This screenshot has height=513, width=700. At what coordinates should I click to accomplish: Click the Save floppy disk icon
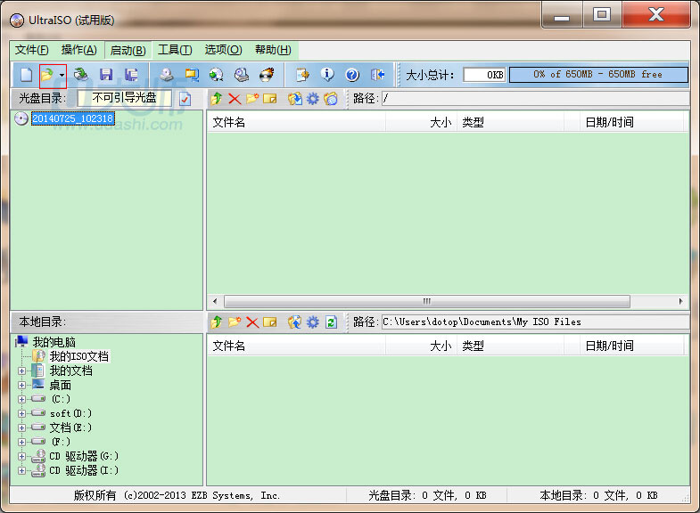(x=106, y=75)
